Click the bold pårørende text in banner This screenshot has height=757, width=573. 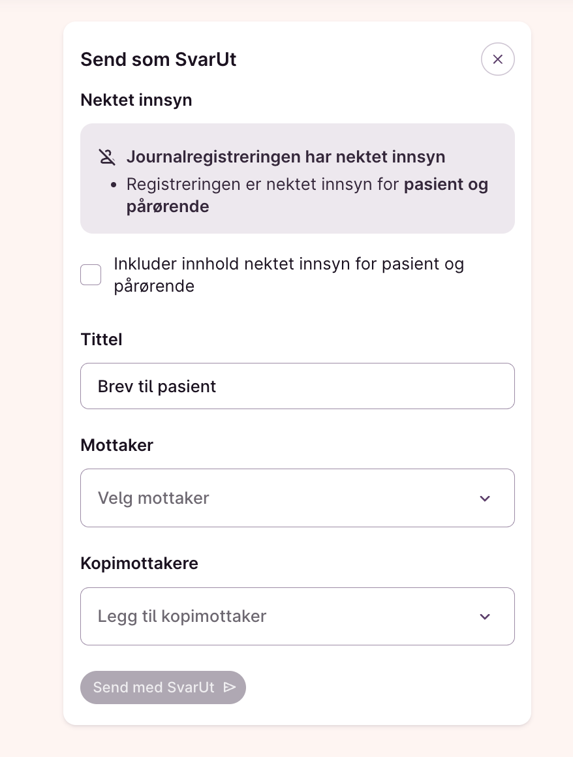pos(168,207)
